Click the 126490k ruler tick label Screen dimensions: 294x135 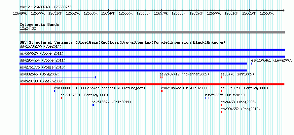click(20, 13)
